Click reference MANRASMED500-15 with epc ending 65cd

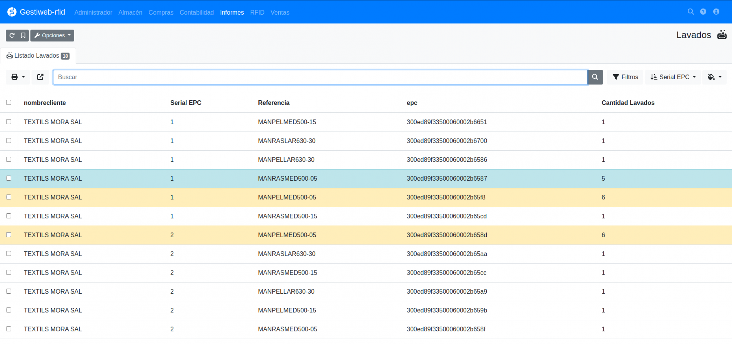(288, 216)
